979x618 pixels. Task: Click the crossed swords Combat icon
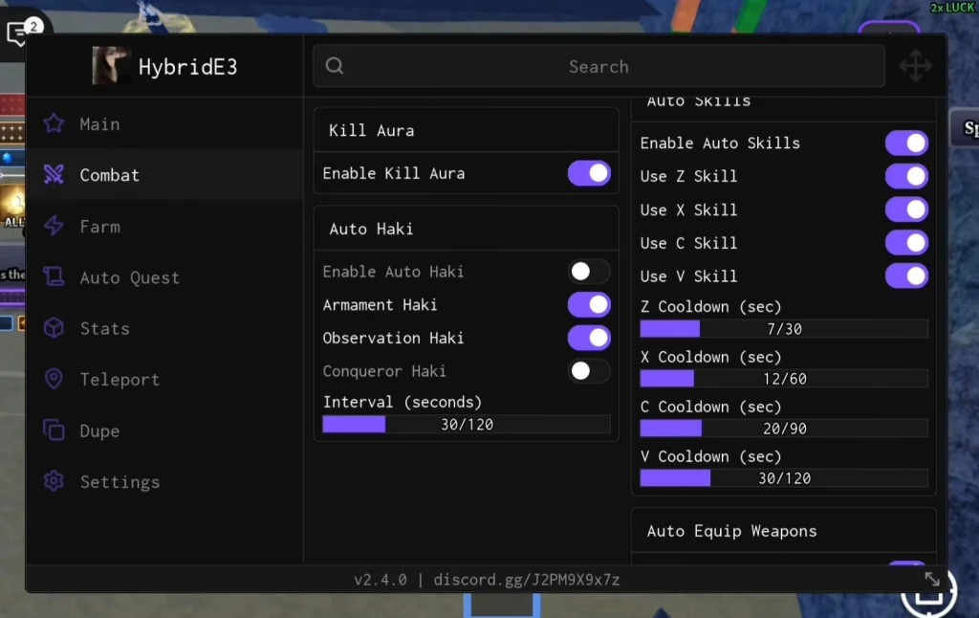point(54,174)
